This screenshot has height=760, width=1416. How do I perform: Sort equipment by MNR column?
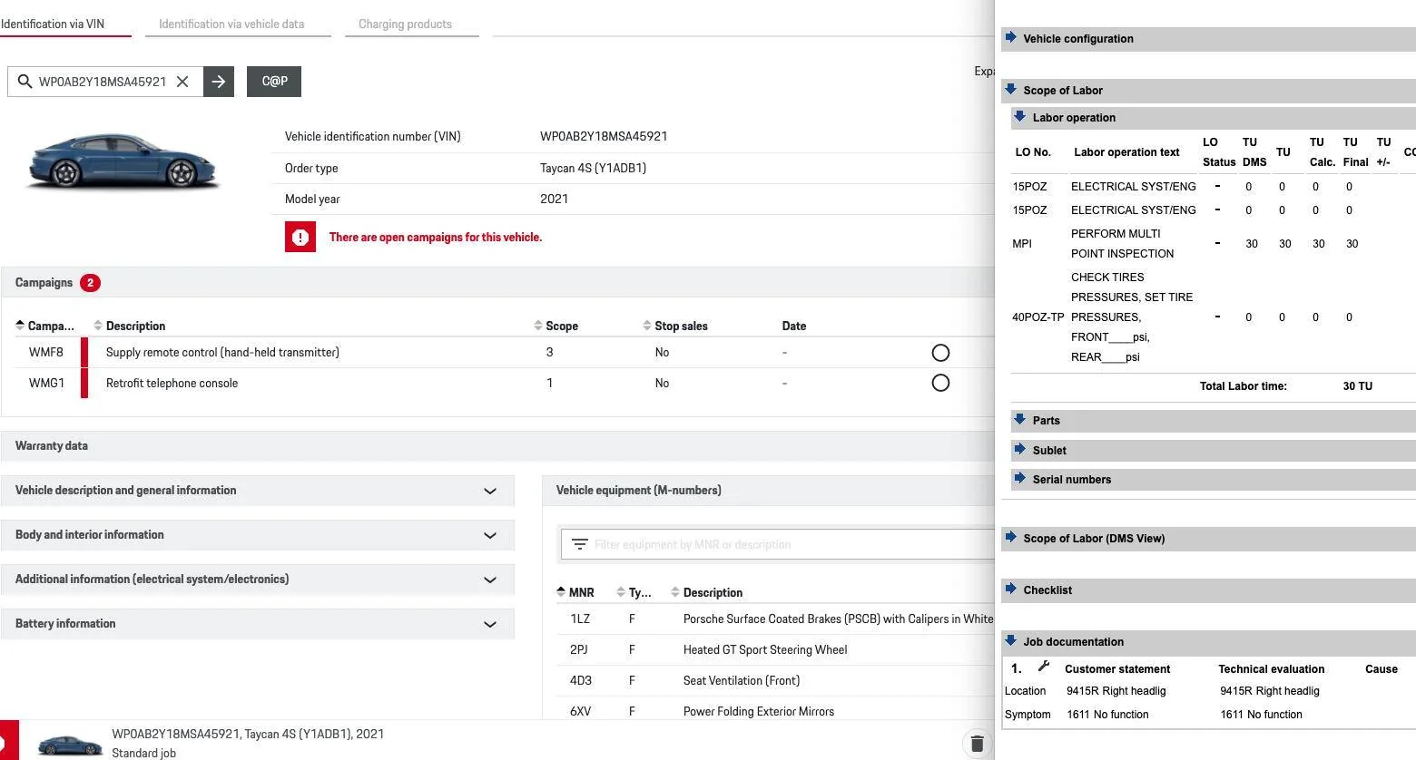[x=575, y=592]
